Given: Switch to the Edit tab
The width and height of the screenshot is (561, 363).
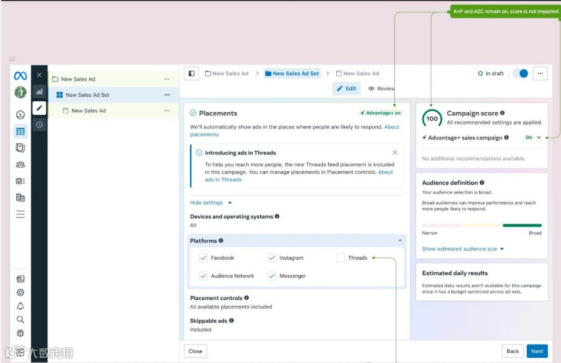Looking at the screenshot, I should click(347, 88).
